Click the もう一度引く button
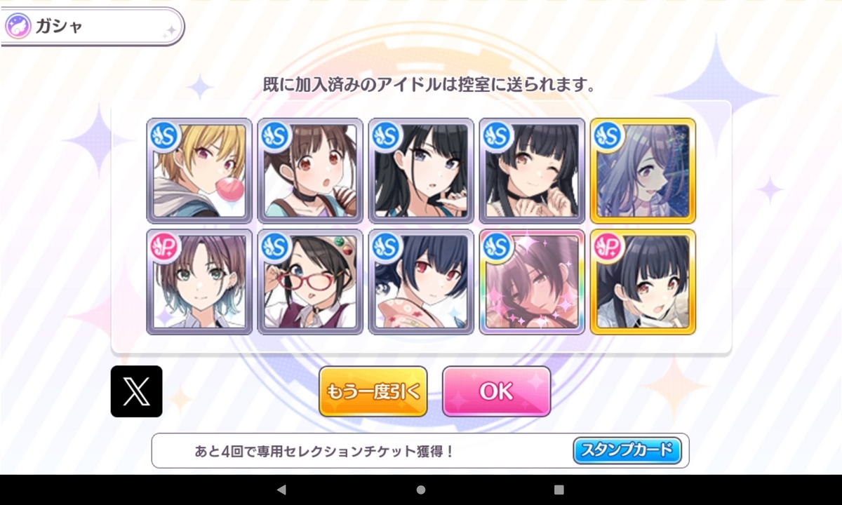 [x=373, y=391]
